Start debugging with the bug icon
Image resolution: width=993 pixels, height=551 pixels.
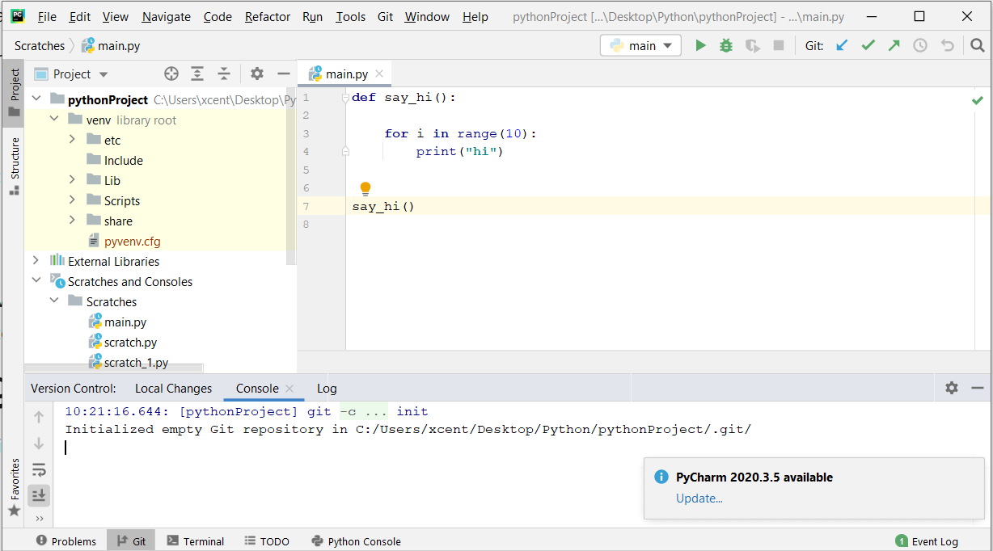pos(726,46)
